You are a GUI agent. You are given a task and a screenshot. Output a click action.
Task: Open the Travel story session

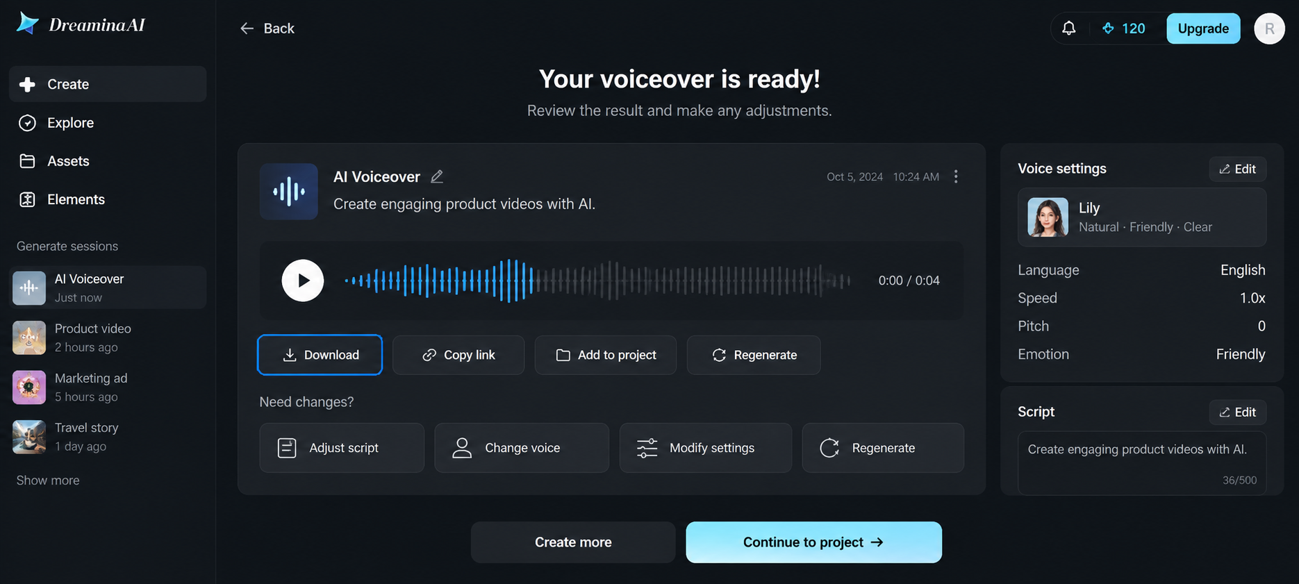coord(108,437)
